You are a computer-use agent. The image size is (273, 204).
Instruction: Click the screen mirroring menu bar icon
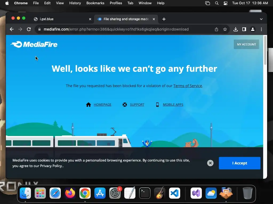click(207, 3)
